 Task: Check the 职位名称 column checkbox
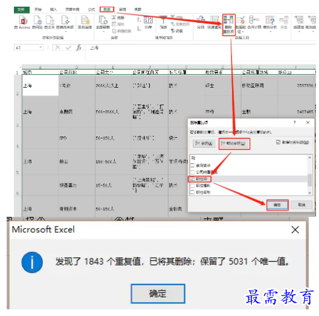192,192
